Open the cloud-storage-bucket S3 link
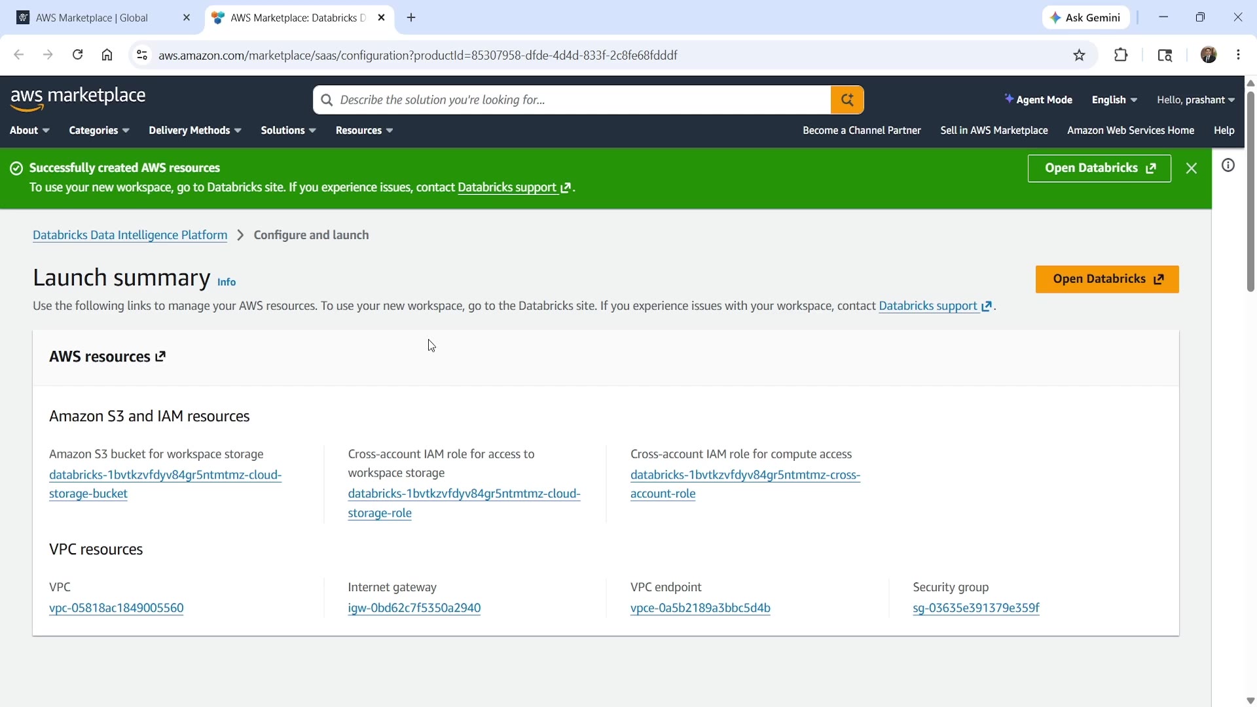This screenshot has width=1257, height=707. (x=165, y=484)
